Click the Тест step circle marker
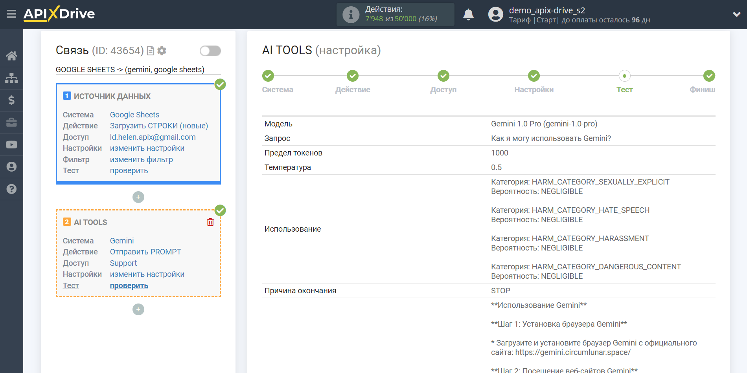The width and height of the screenshot is (747, 373). tap(624, 76)
